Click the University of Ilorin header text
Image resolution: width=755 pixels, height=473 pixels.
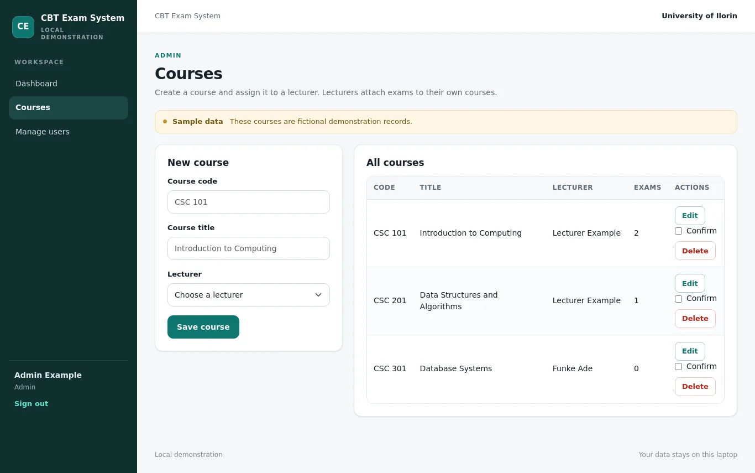click(x=700, y=16)
